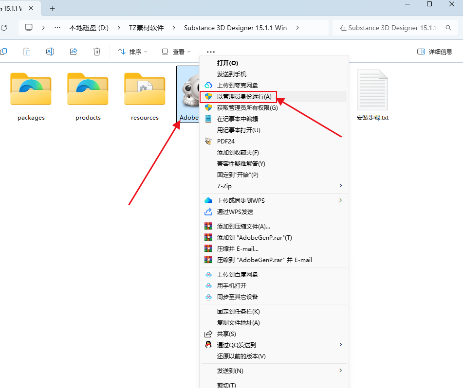This screenshot has height=388, width=463.
Task: Choose 兼容性疑难解答(Y) menu item
Action: (x=274, y=164)
